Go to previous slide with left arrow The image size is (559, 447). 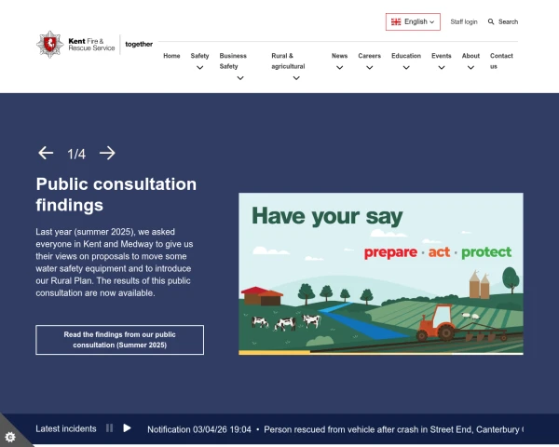tap(46, 153)
